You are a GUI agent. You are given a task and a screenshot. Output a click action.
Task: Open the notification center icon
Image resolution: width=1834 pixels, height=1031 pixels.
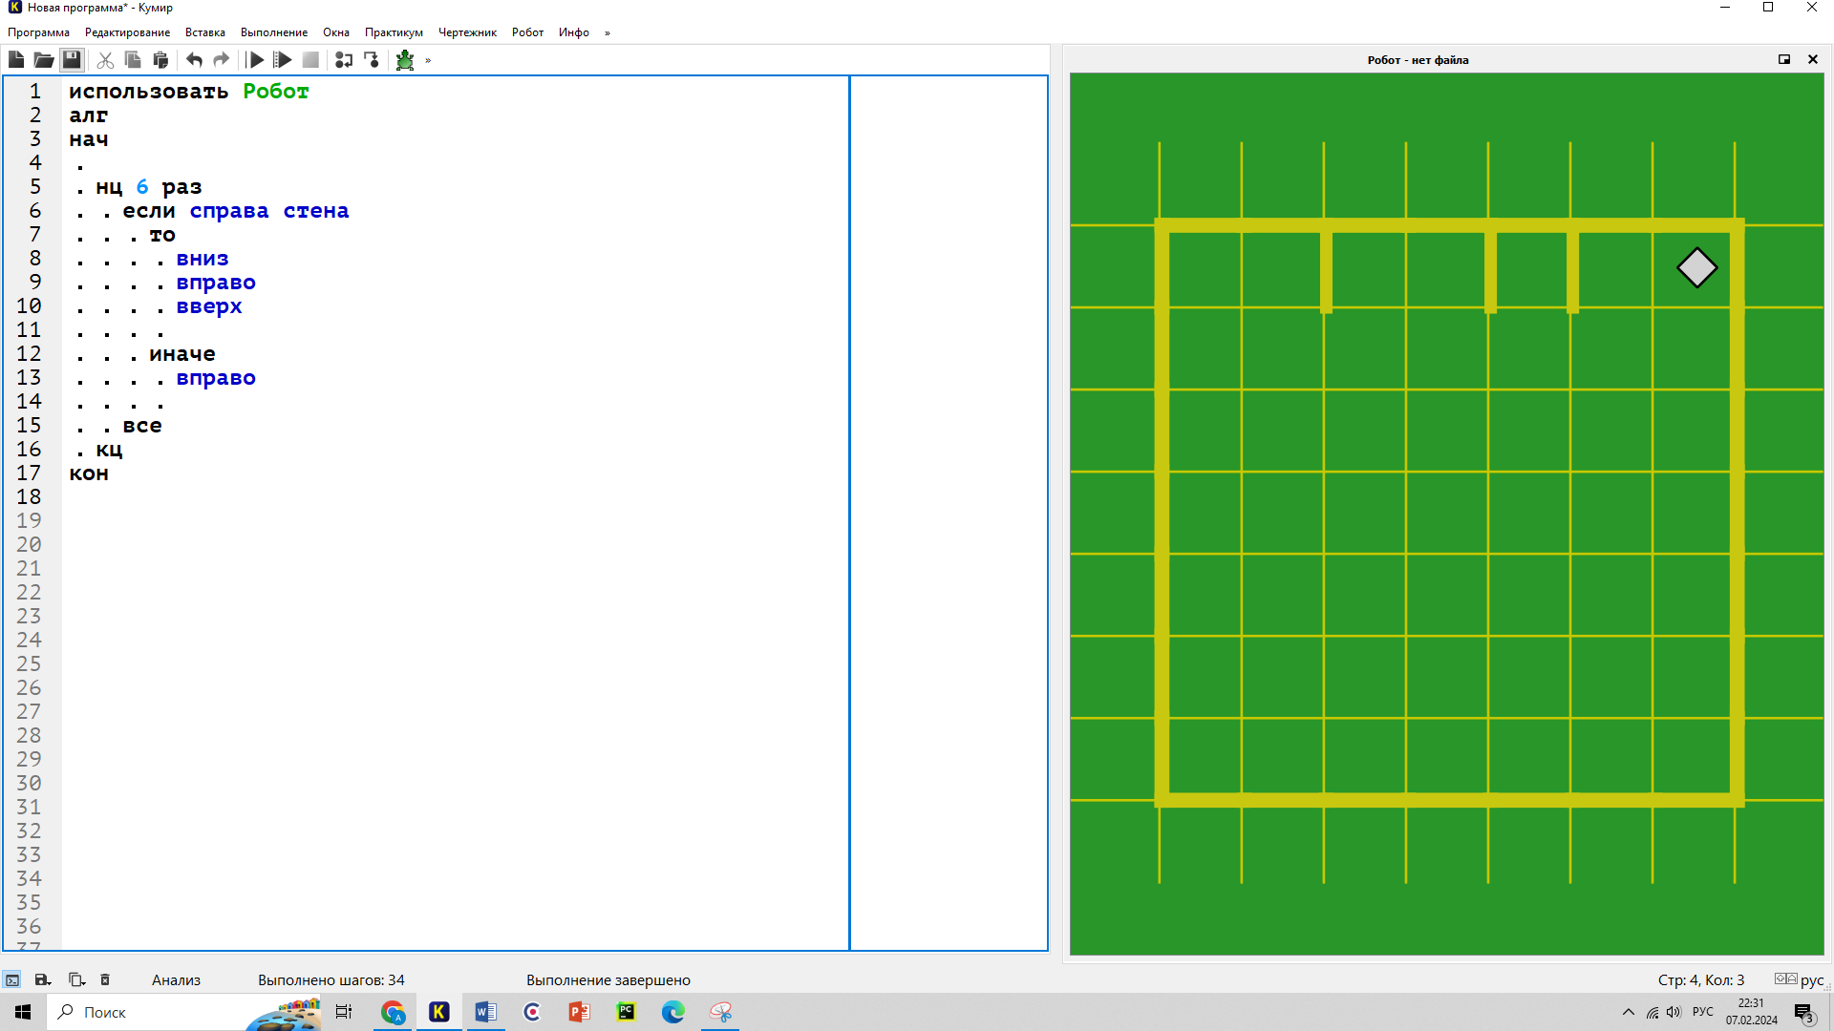click(1803, 1013)
